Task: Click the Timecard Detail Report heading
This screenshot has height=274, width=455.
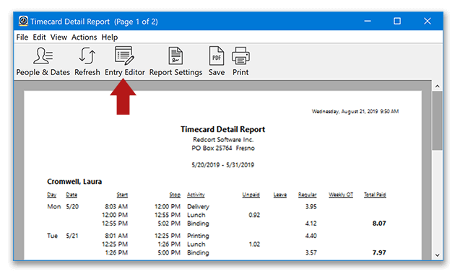Action: click(223, 129)
